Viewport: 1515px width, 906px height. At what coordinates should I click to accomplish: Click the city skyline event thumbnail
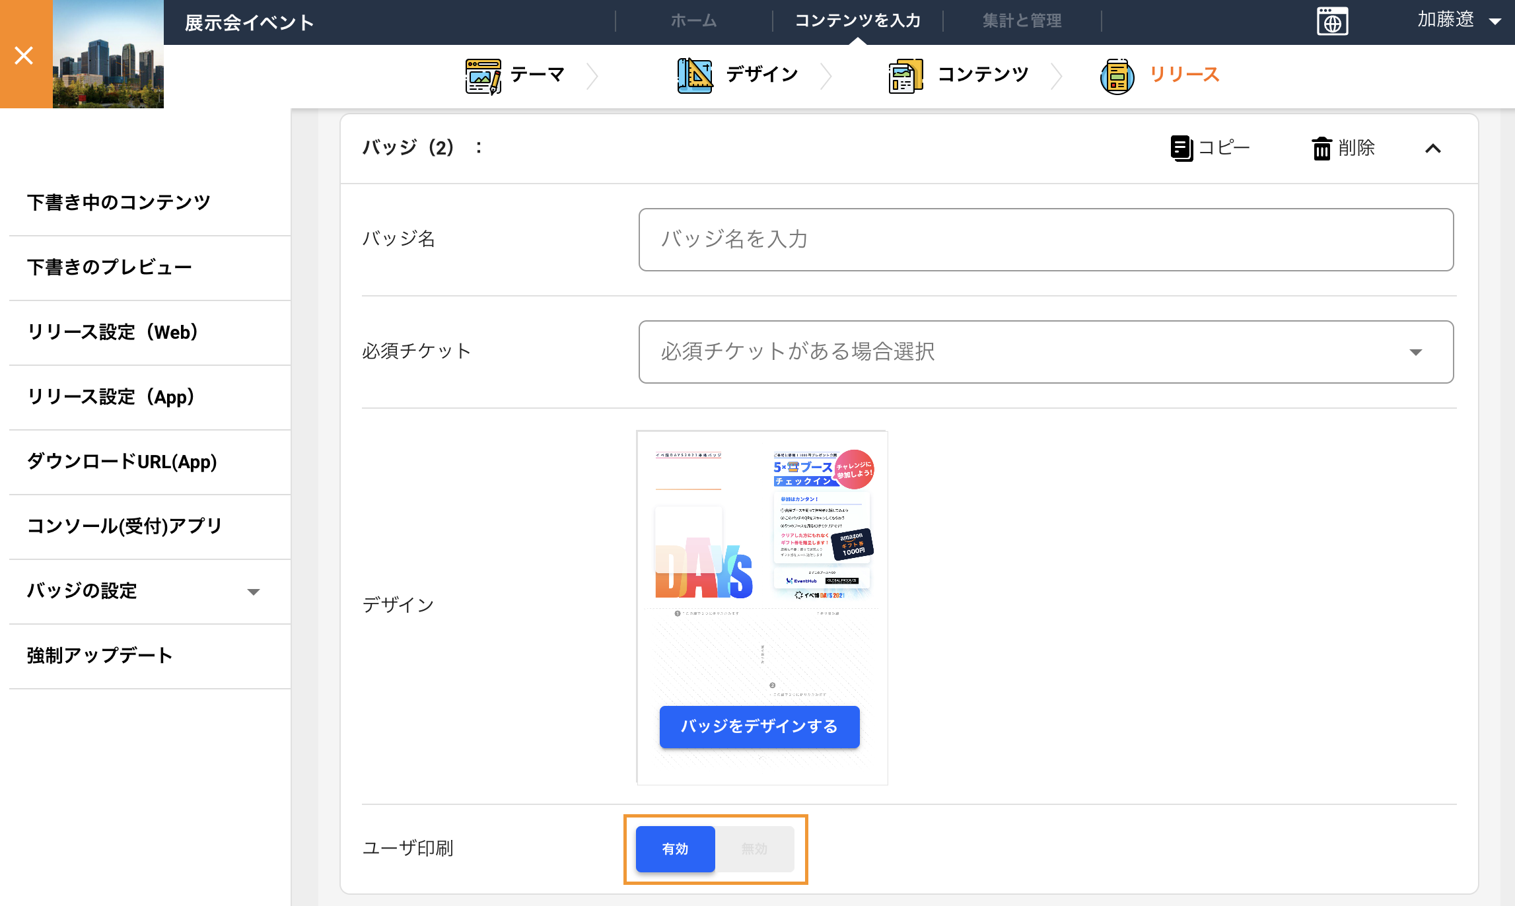(108, 54)
